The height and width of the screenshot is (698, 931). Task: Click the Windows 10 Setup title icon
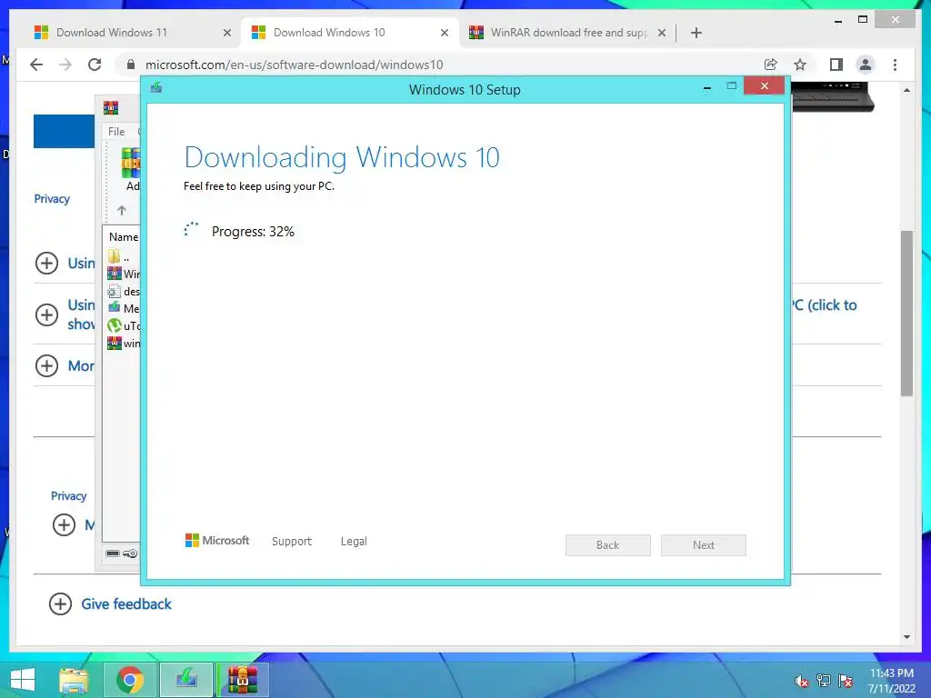[x=156, y=88]
